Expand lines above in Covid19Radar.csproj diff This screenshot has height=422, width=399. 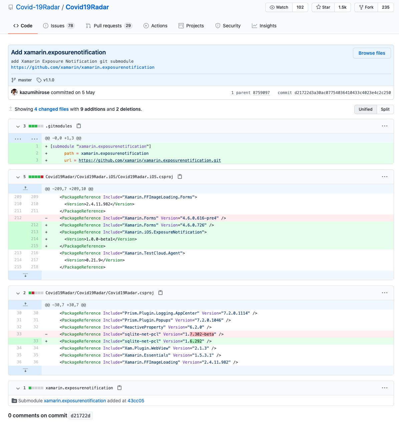[25, 305]
